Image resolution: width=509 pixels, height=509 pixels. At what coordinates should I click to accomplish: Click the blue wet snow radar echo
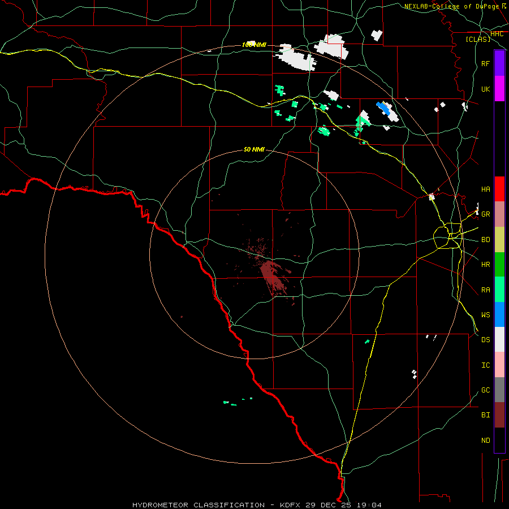pos(383,109)
